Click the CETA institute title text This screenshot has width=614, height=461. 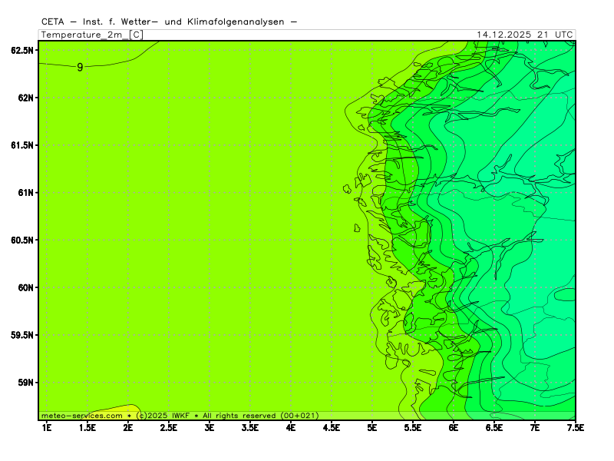pyautogui.click(x=167, y=22)
